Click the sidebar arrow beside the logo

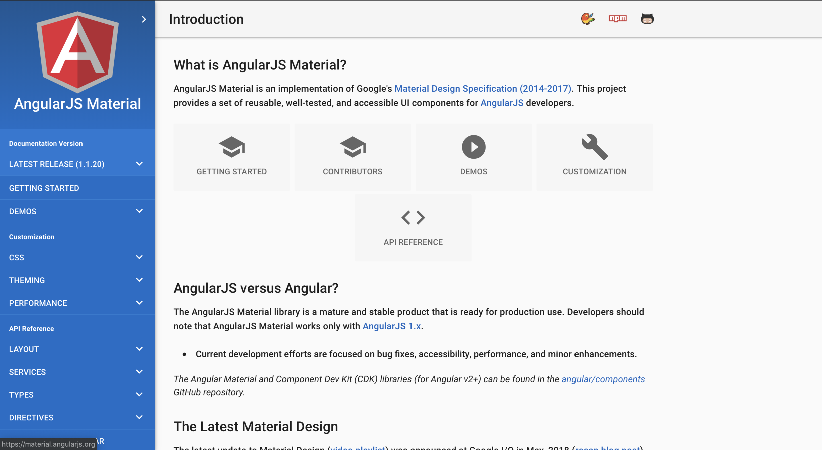point(144,19)
